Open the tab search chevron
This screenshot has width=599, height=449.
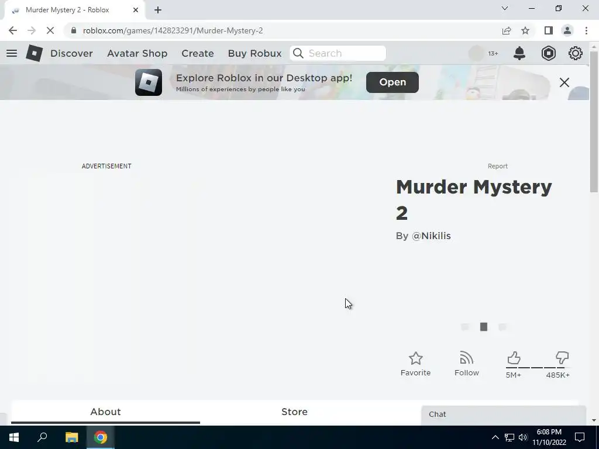505,8
